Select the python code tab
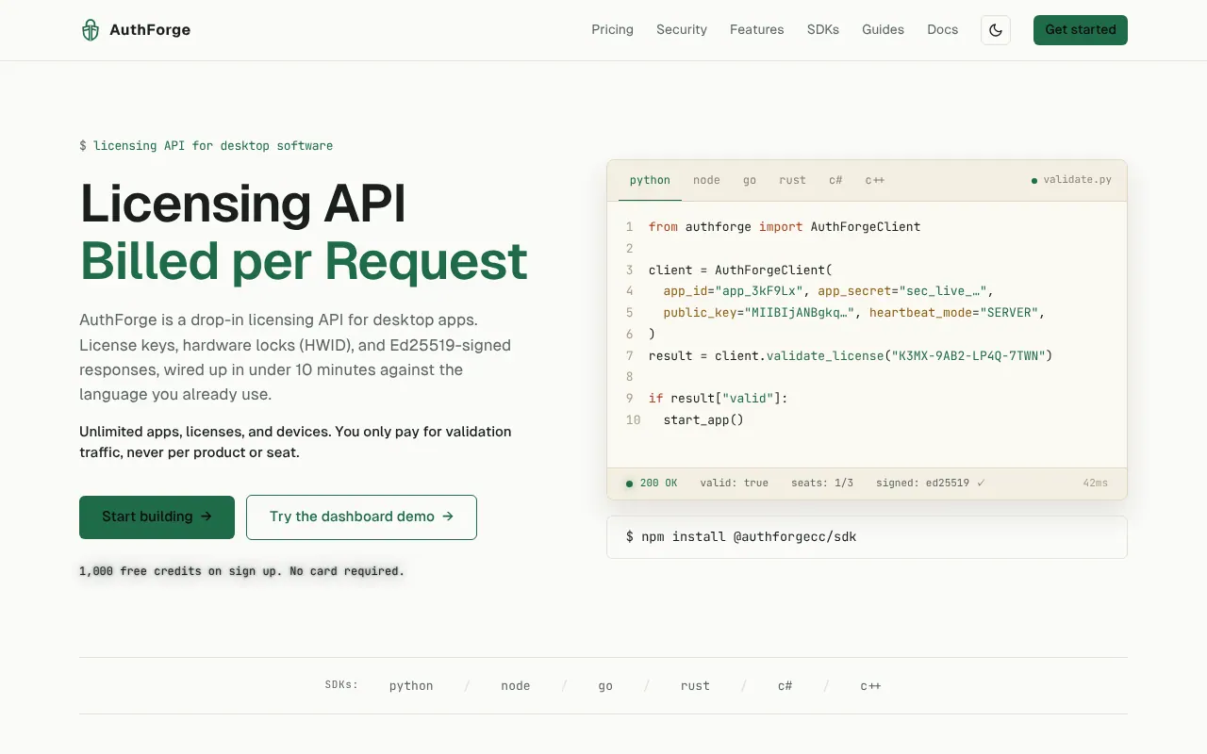 point(650,180)
